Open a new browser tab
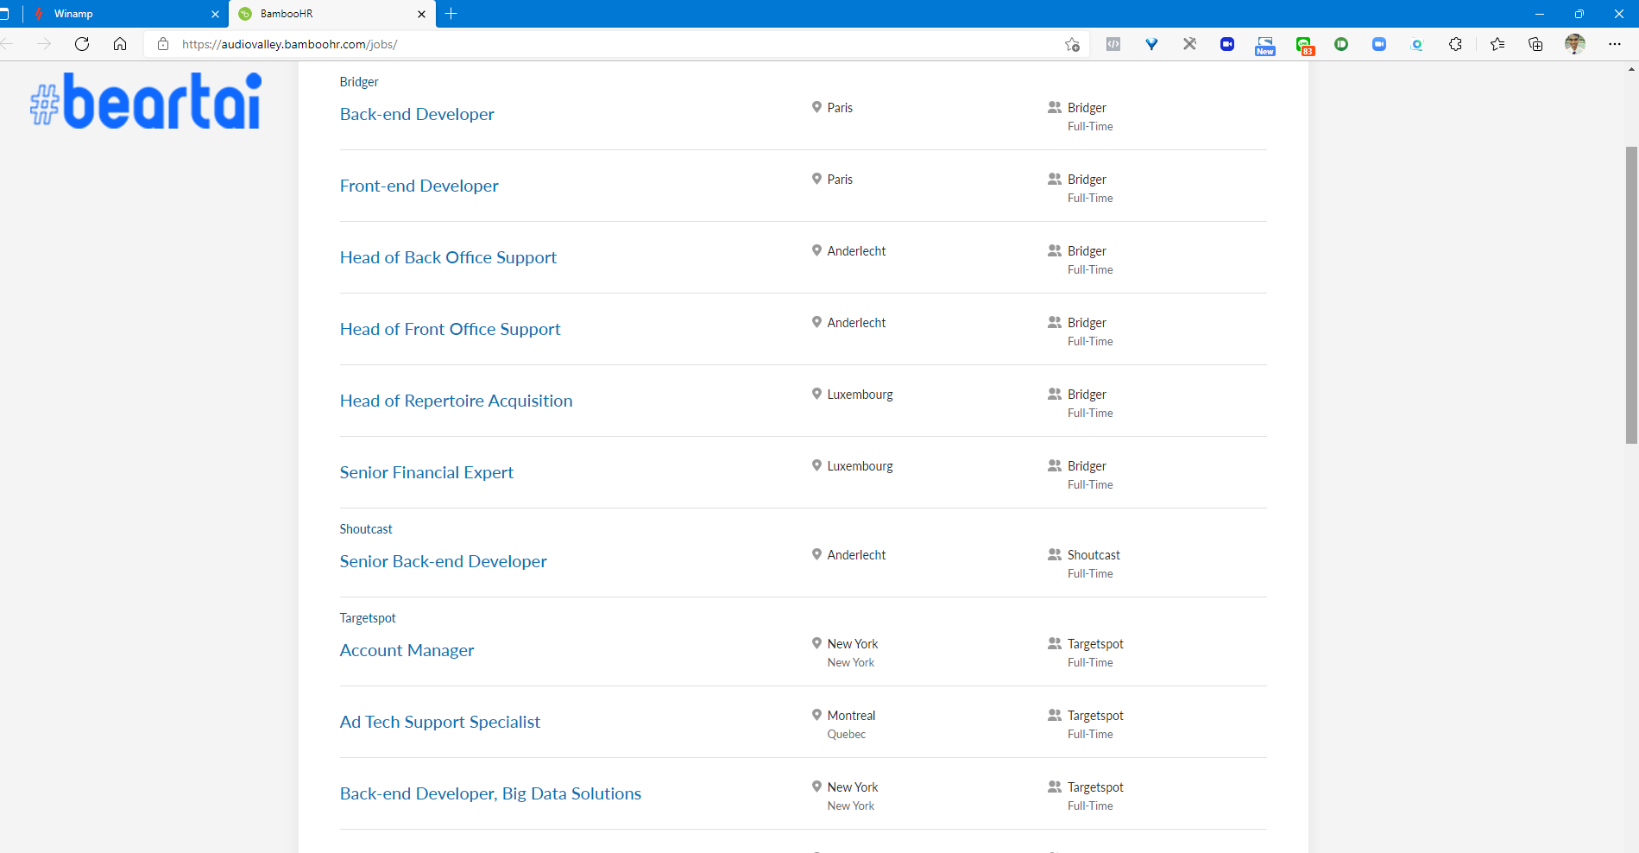1639x853 pixels. tap(451, 14)
